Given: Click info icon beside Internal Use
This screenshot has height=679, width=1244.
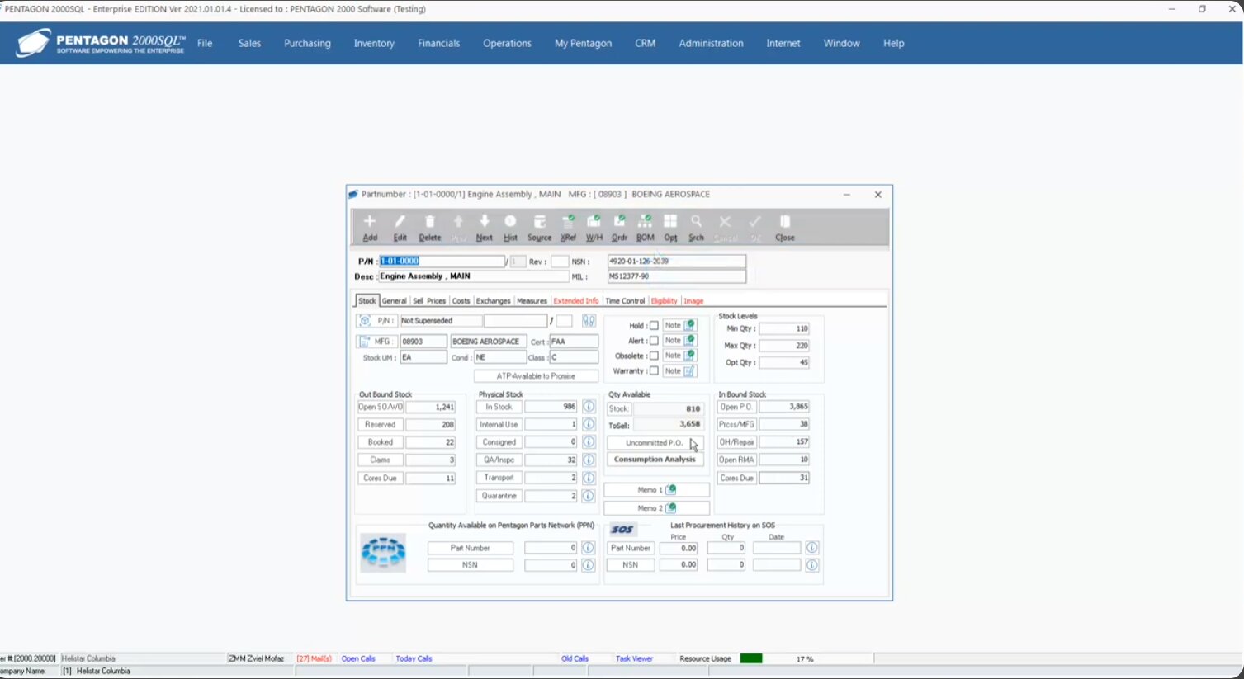Looking at the screenshot, I should [589, 424].
